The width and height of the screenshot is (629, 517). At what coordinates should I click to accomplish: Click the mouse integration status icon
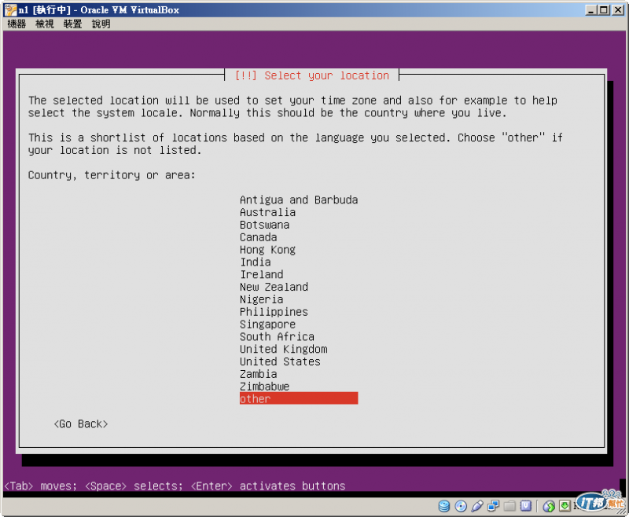pyautogui.click(x=549, y=506)
